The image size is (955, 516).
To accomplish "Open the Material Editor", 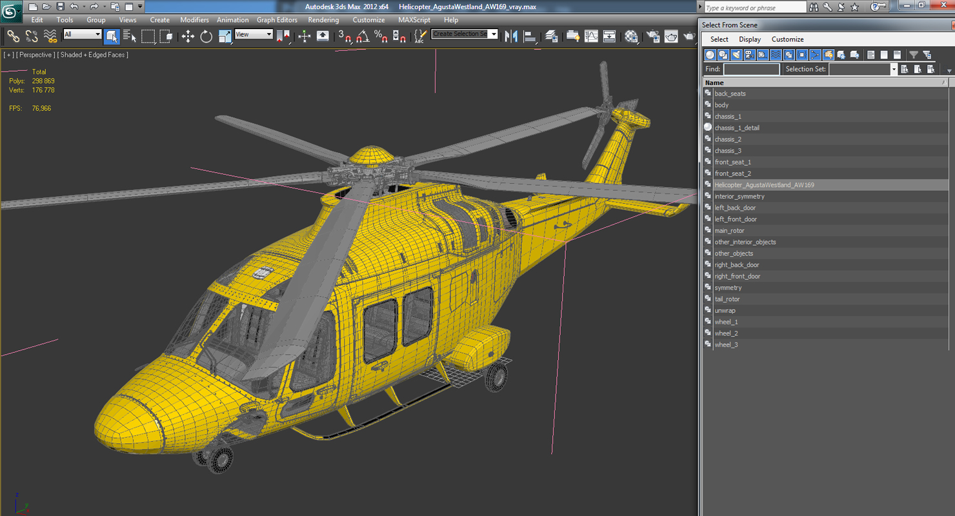I will pos(631,36).
